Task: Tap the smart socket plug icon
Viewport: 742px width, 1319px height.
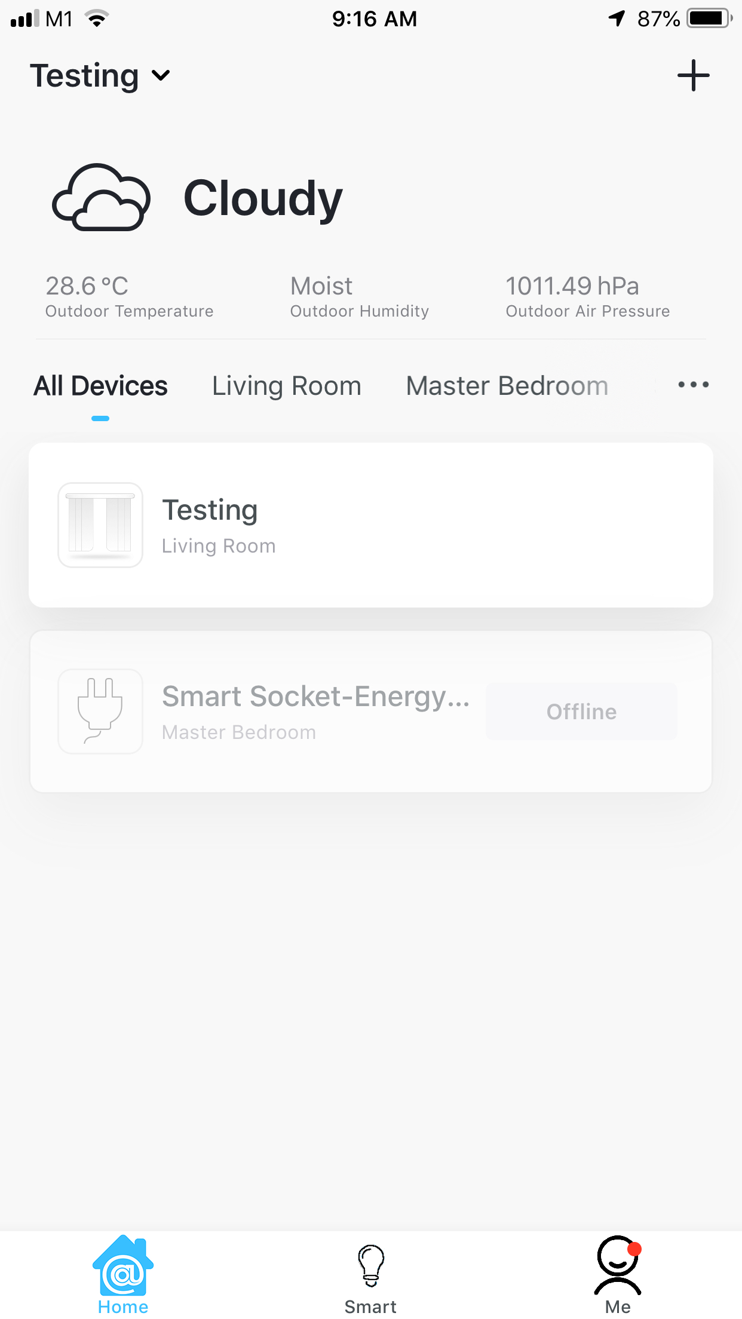Action: [100, 711]
